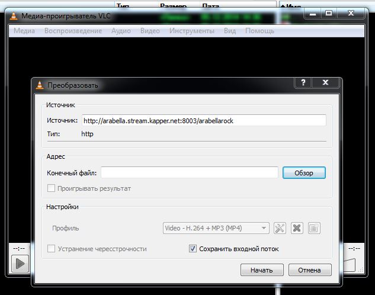Open the Аудио menu
The image size is (375, 295).
click(x=121, y=31)
